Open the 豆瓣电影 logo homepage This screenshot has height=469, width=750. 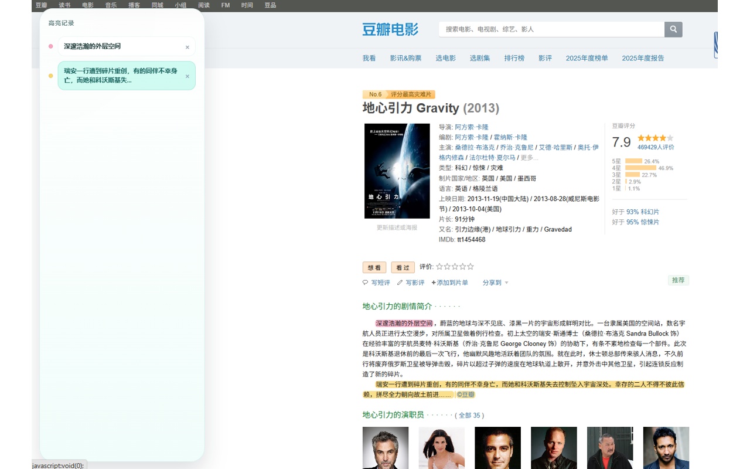point(390,29)
